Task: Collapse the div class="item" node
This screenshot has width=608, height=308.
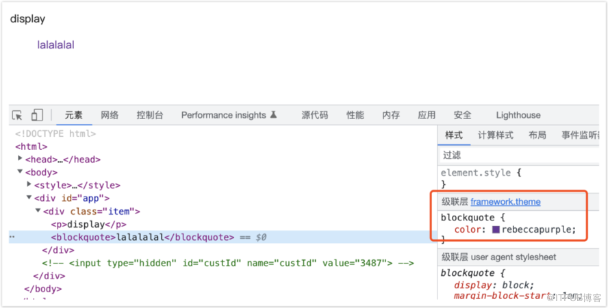Action: click(x=38, y=211)
